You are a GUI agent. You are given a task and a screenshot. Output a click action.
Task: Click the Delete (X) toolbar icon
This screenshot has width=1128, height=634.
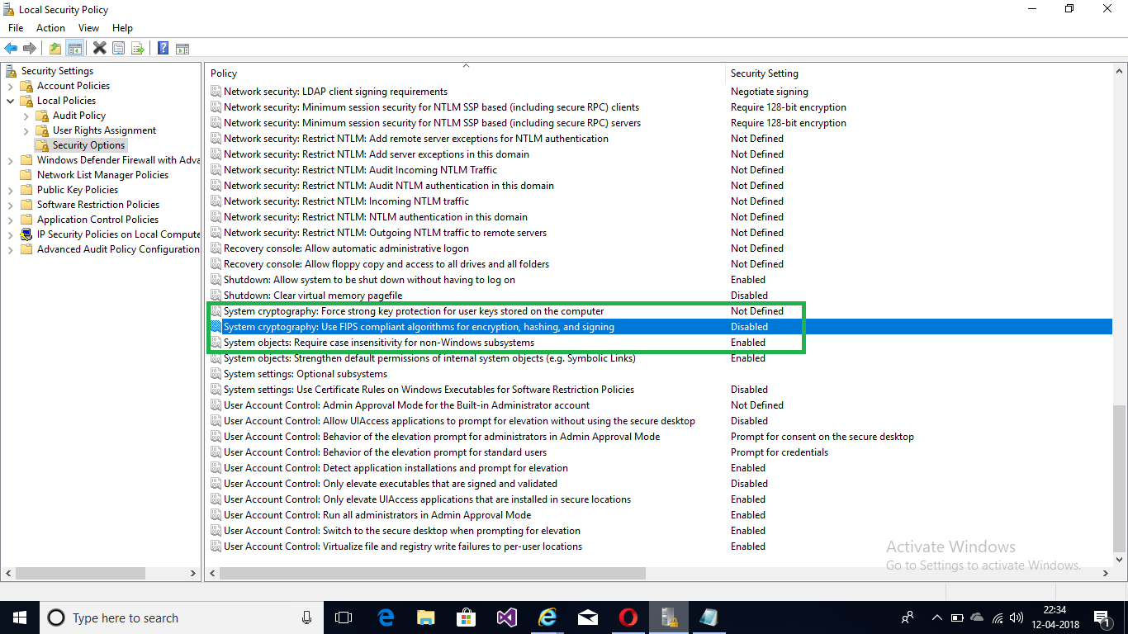99,47
